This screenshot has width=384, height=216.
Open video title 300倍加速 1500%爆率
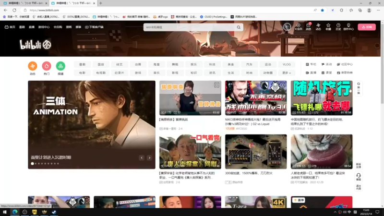249,173
